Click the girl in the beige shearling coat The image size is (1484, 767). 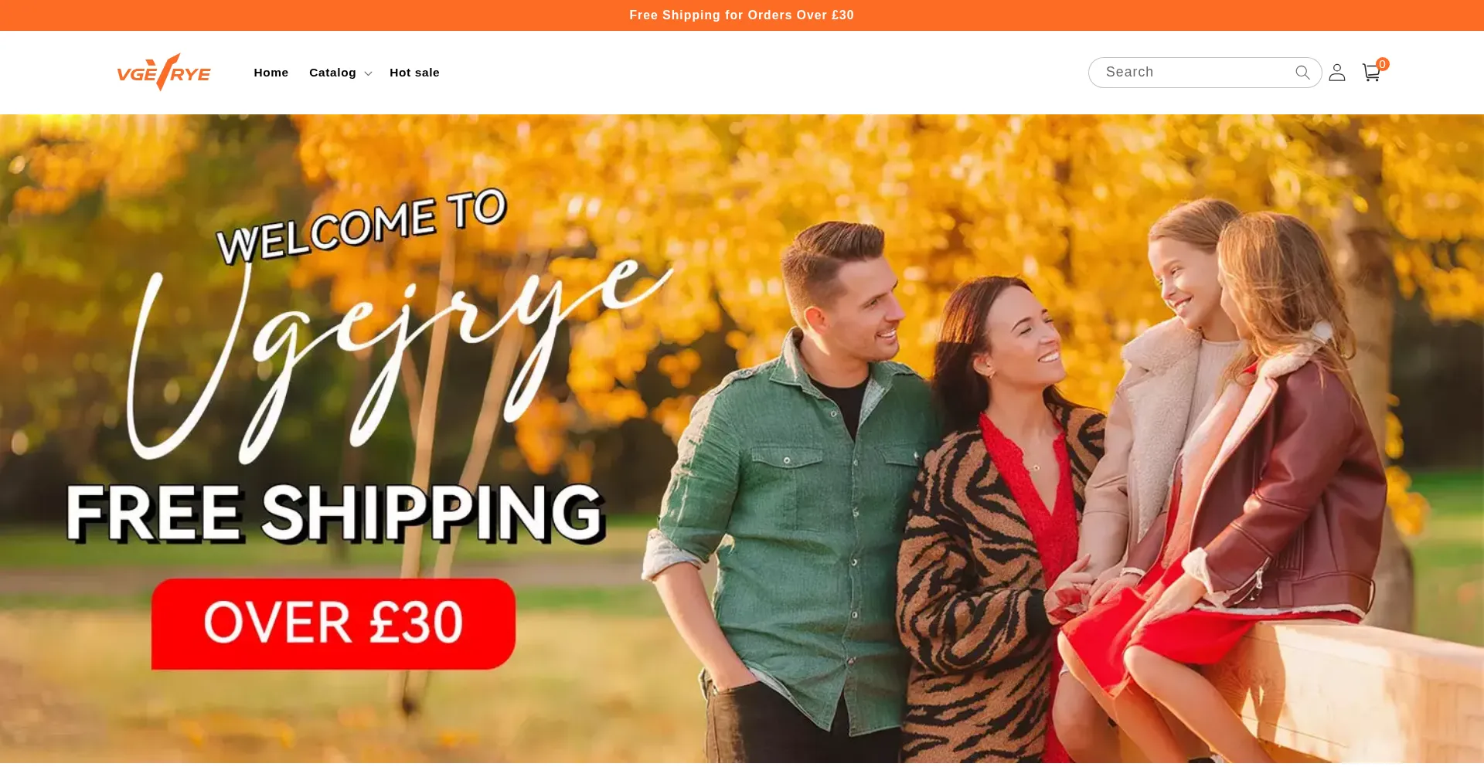[1167, 402]
